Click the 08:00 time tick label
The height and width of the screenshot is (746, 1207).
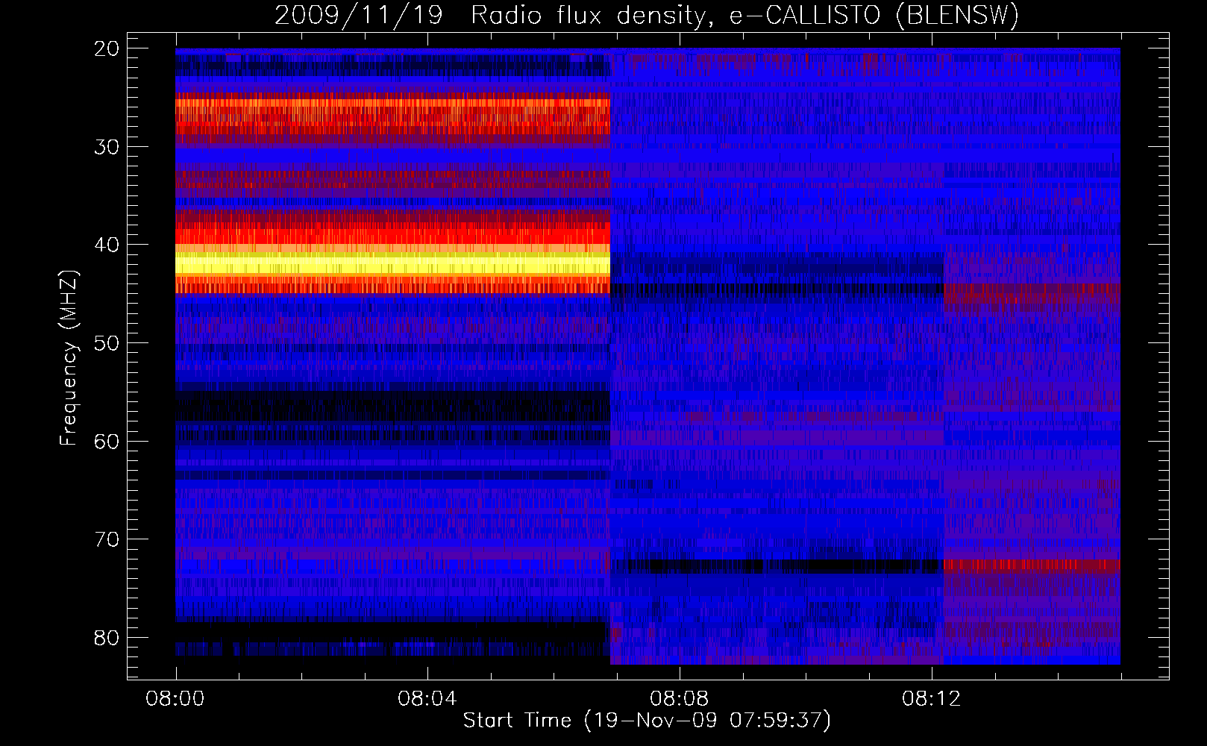(175, 699)
